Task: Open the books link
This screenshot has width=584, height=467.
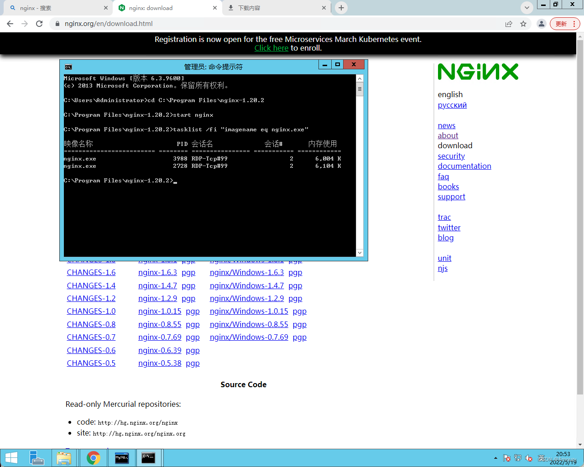Action: tap(448, 187)
